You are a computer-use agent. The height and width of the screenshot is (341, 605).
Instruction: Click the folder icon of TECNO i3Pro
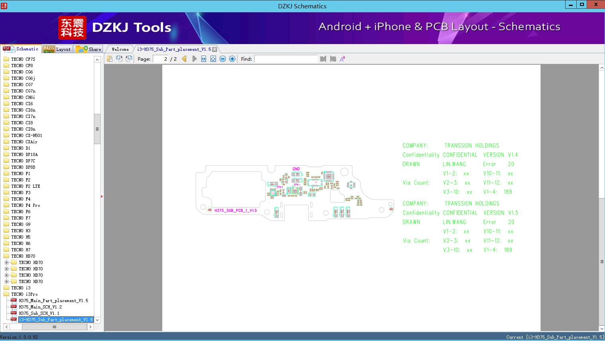pos(6,294)
